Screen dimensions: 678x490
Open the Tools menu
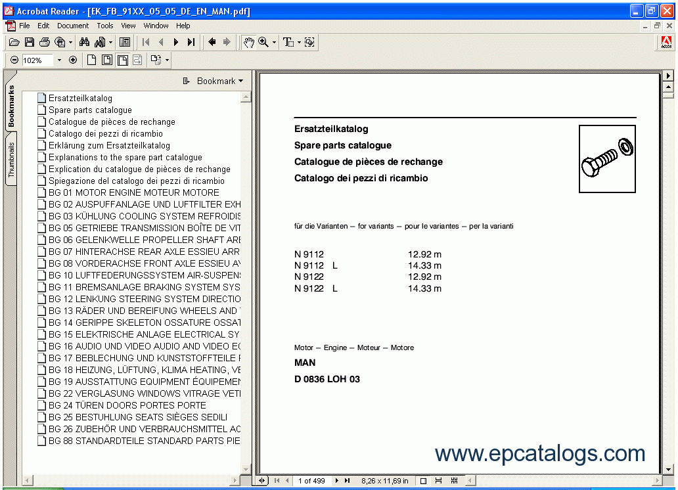click(x=104, y=26)
